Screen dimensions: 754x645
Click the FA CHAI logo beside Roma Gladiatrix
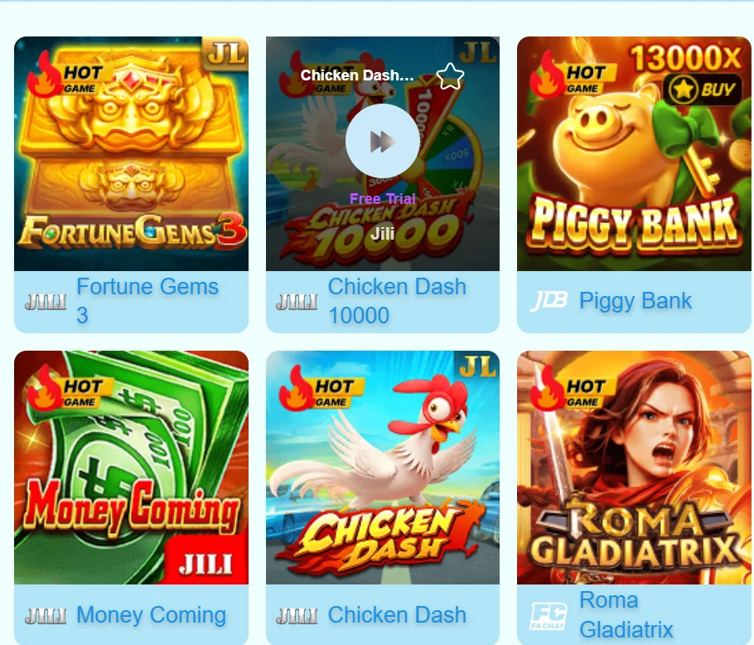(549, 616)
